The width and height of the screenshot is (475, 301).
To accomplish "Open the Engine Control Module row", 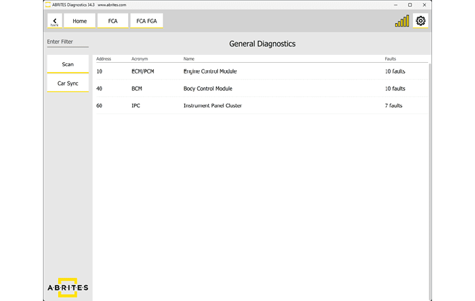I will coord(210,71).
